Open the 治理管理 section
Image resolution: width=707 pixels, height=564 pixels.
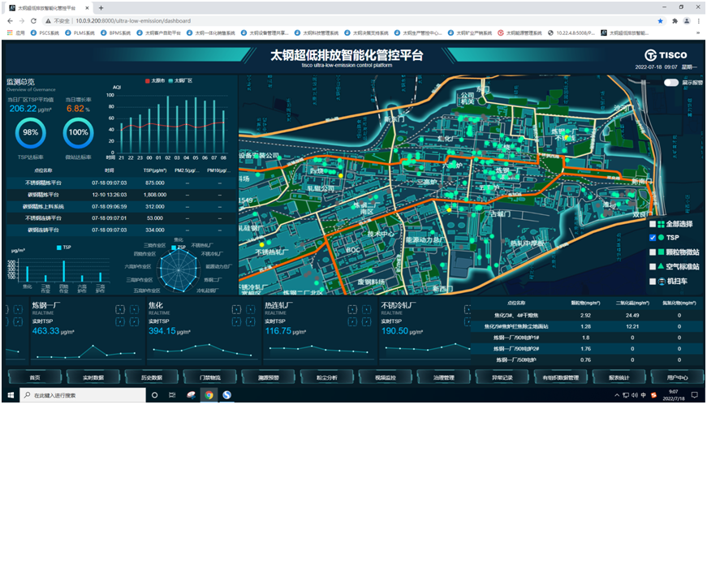(444, 377)
